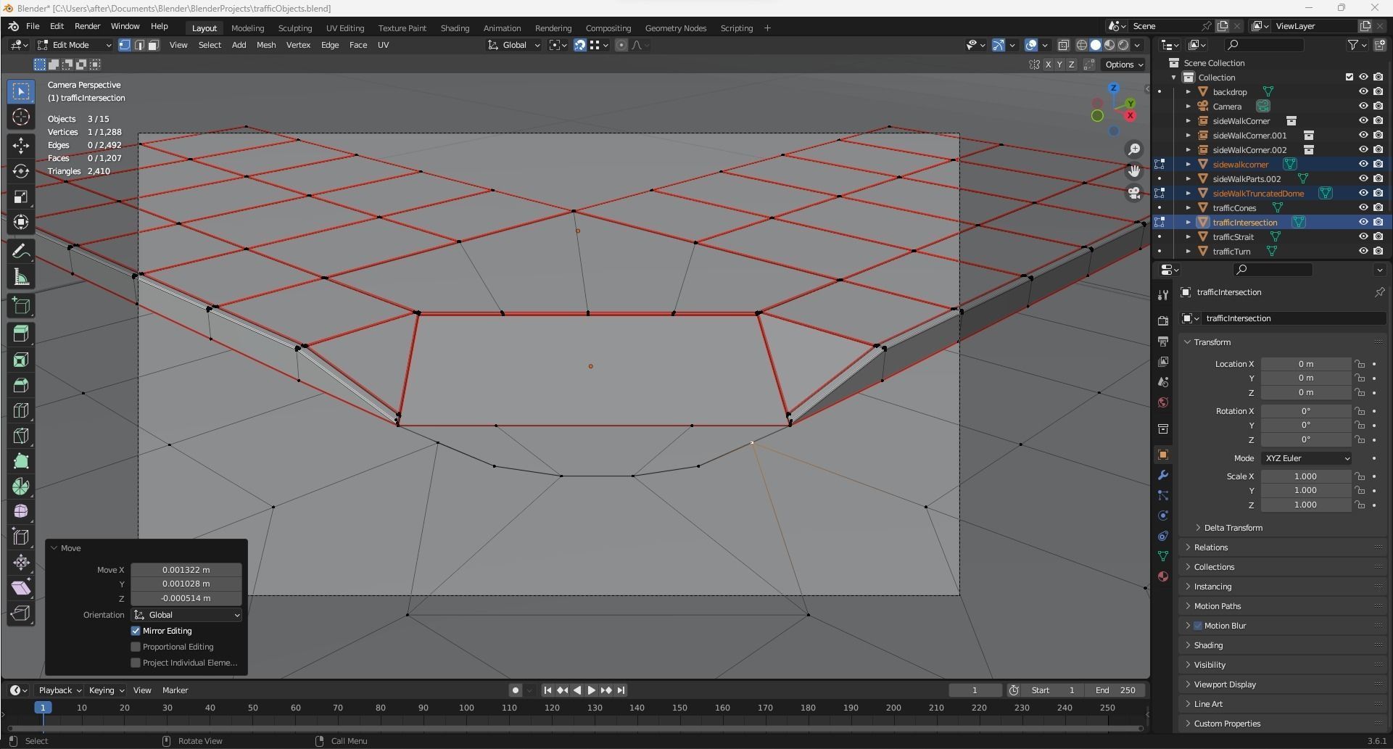Viewport: 1393px width, 749px height.
Task: Toggle Project Individual Elements checkbox
Action: tap(136, 663)
